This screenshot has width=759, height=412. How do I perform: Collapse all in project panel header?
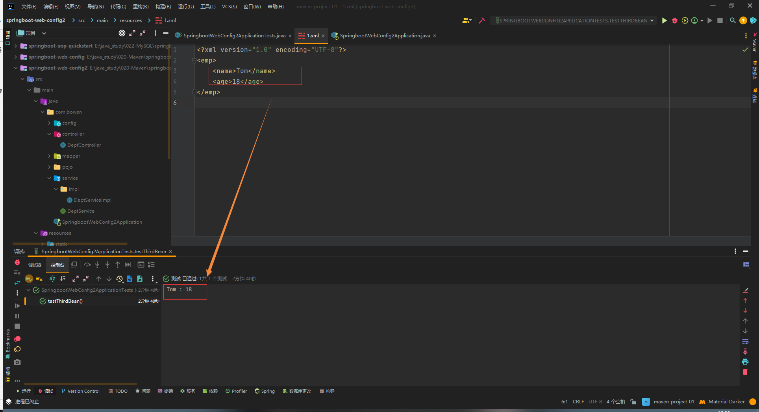coord(143,33)
